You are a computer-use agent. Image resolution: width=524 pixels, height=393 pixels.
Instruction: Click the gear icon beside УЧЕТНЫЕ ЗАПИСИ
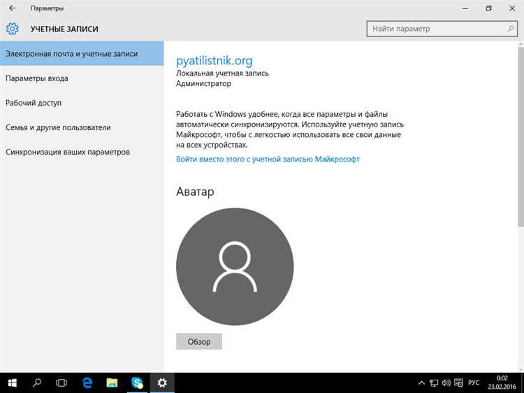pyautogui.click(x=12, y=29)
